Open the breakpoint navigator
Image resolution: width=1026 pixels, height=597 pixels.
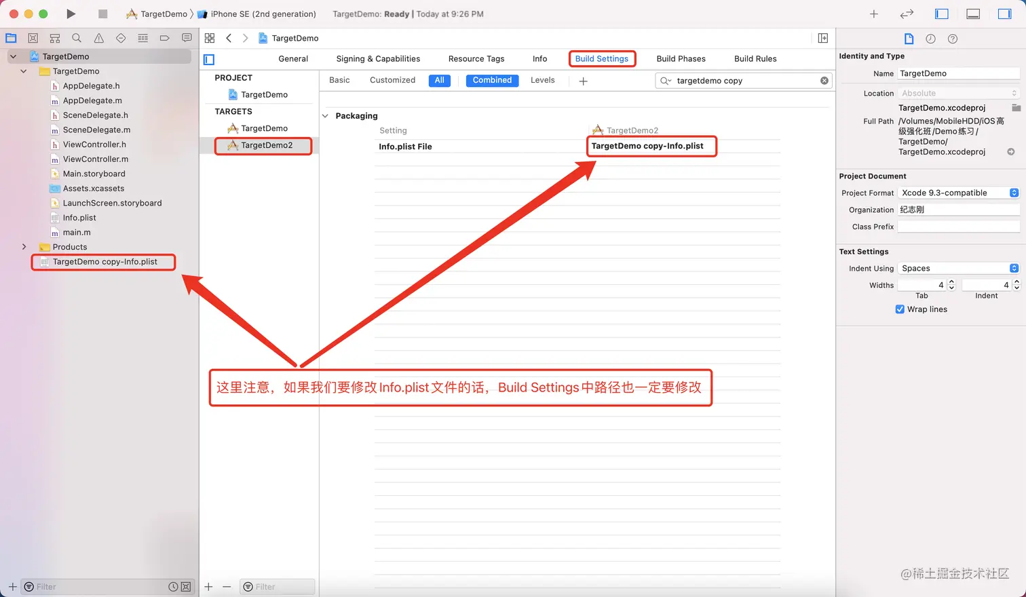(164, 38)
